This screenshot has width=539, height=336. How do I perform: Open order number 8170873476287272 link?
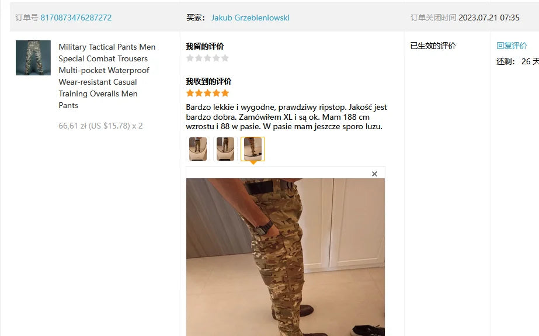(76, 18)
